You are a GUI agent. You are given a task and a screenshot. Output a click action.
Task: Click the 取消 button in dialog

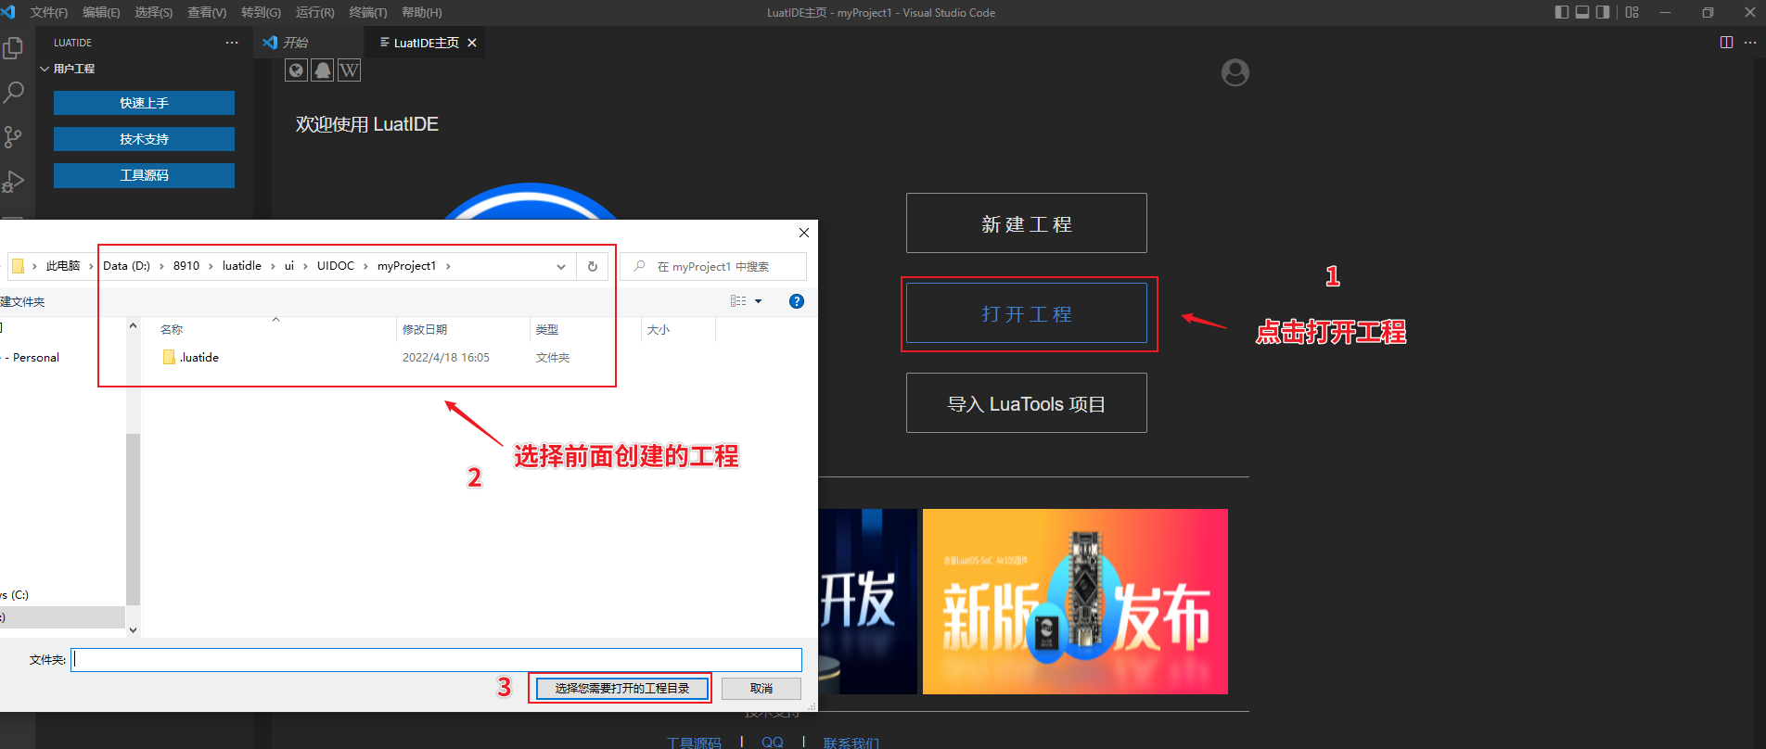pyautogui.click(x=761, y=689)
